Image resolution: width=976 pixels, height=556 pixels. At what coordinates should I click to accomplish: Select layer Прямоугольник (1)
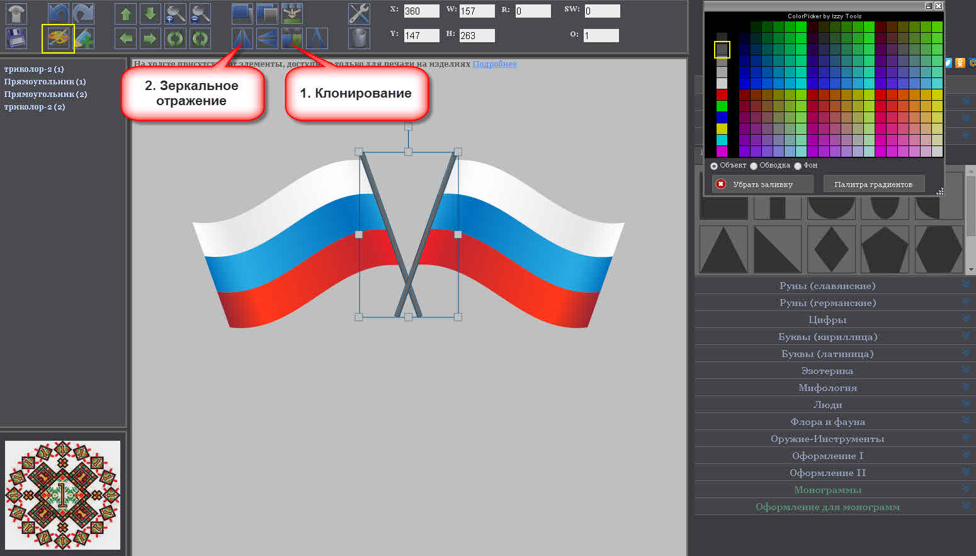point(45,82)
